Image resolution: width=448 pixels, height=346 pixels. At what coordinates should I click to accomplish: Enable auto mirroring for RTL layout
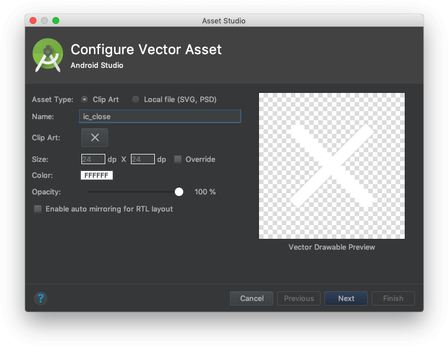38,209
